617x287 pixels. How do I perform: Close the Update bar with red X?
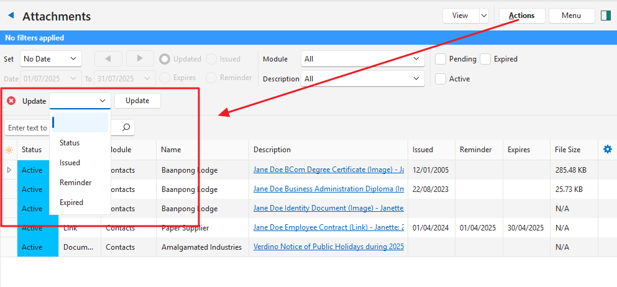pos(11,101)
